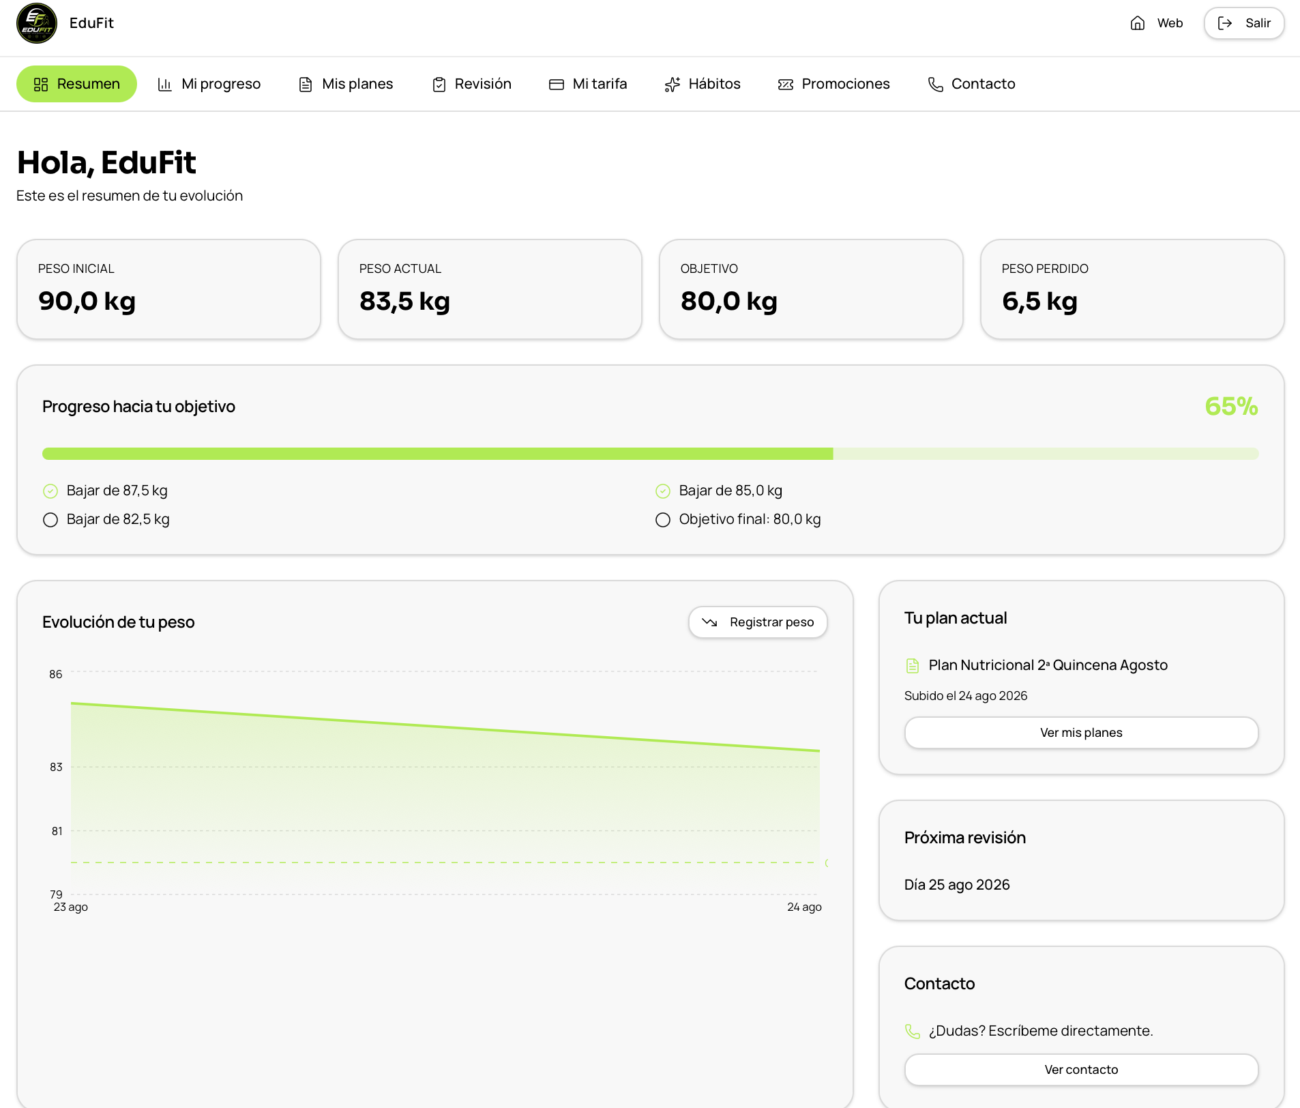Click the empty circle for Bajar de 82,5 kg
The width and height of the screenshot is (1300, 1108).
point(50,520)
